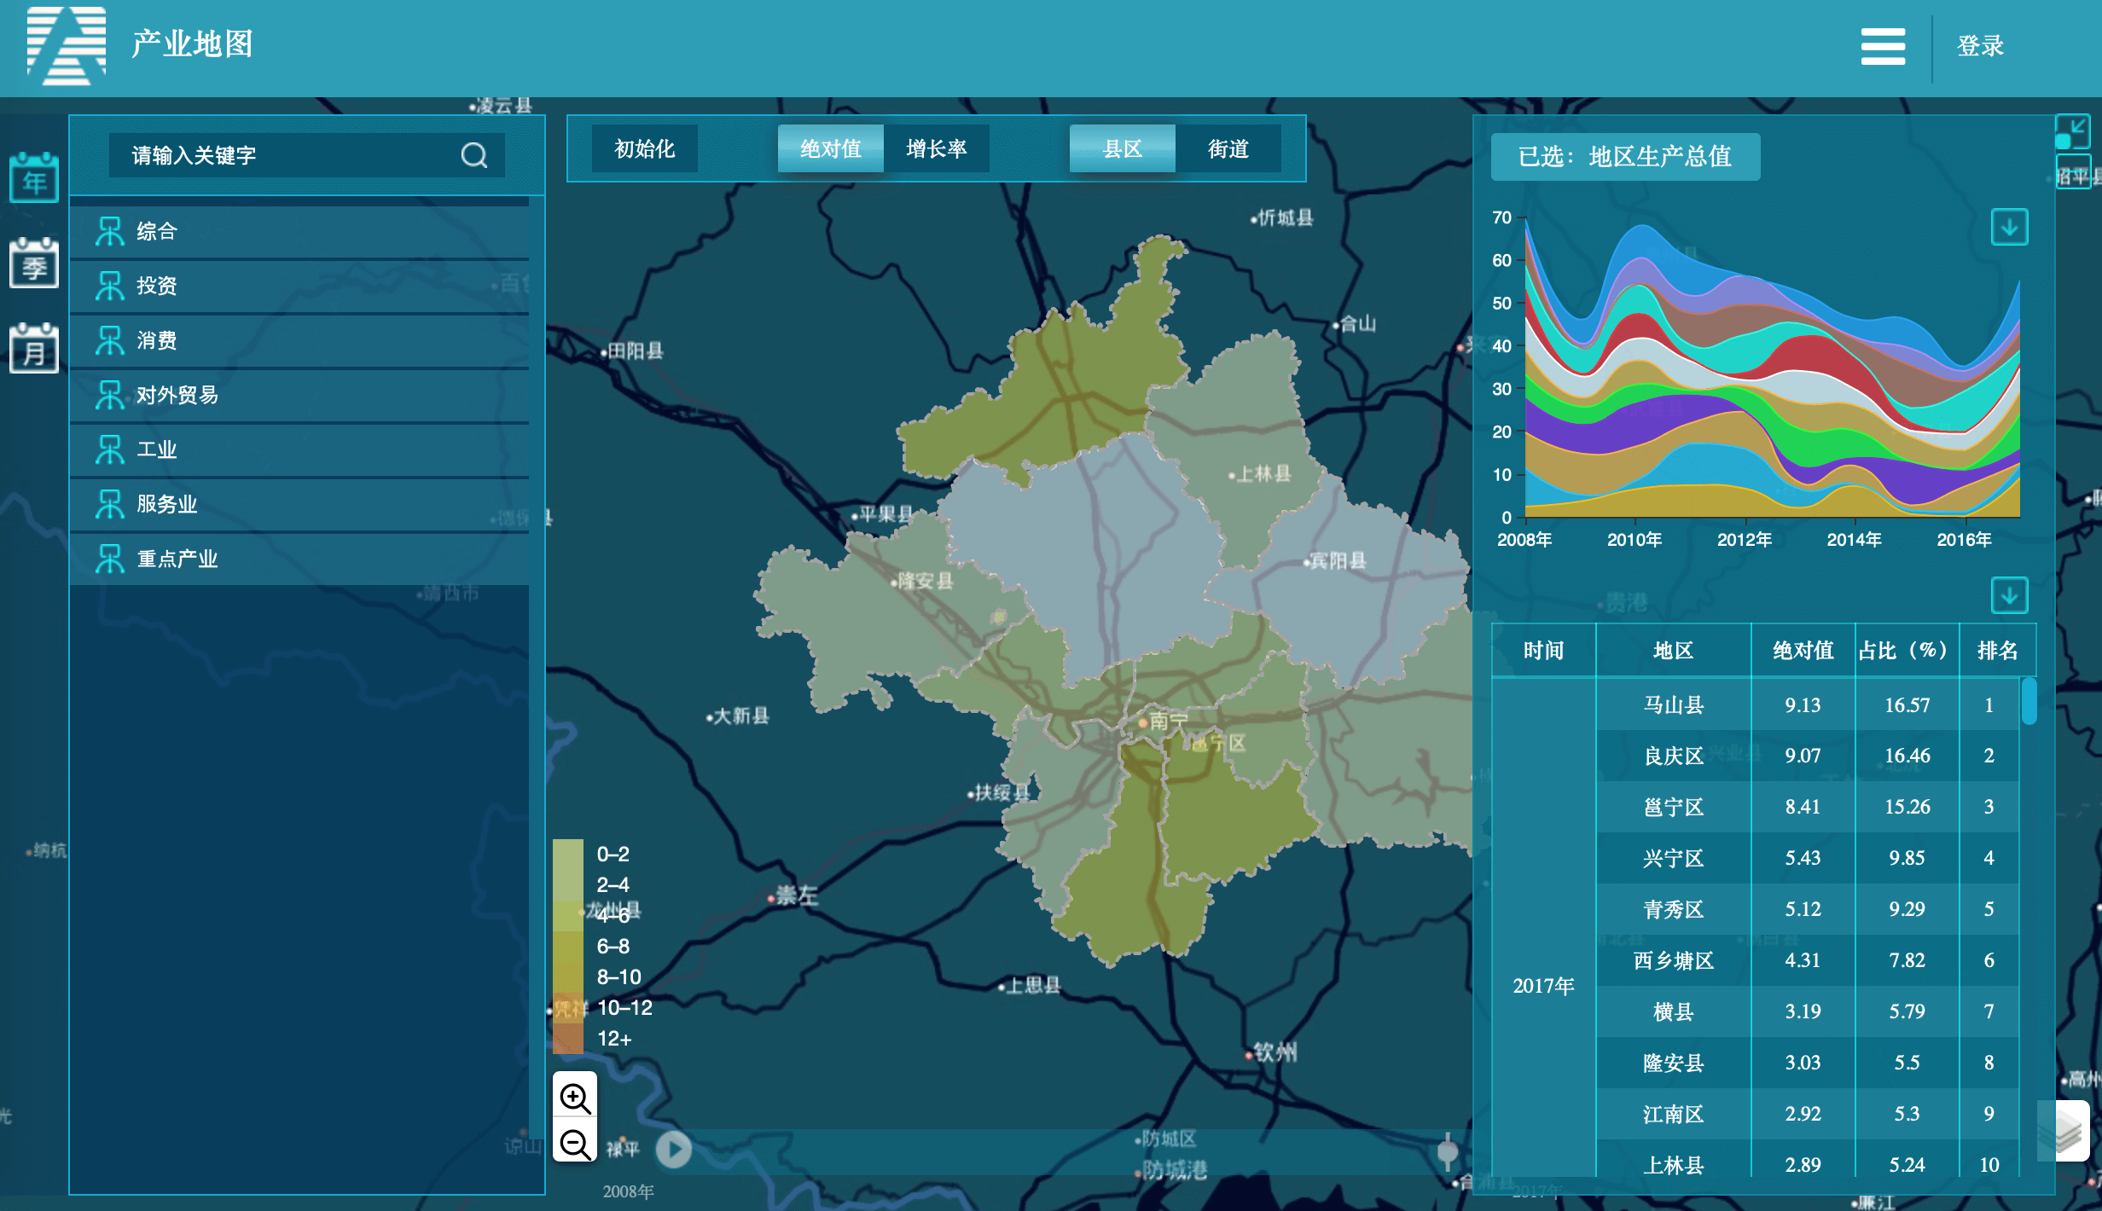Click the 2014年 chart axis label
The width and height of the screenshot is (2102, 1211).
click(x=1854, y=540)
